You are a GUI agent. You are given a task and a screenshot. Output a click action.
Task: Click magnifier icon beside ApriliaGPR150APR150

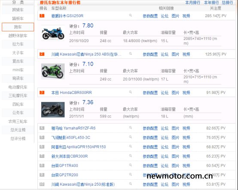pyautogui.click(x=130, y=146)
